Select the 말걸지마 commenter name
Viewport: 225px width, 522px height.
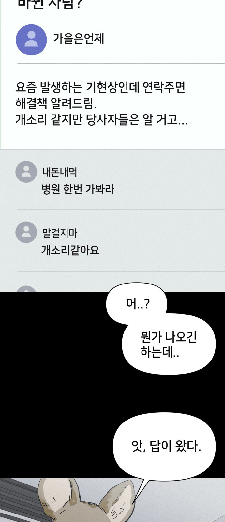(x=60, y=233)
